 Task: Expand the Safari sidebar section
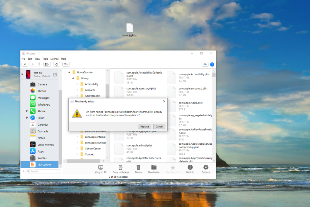tap(27, 118)
